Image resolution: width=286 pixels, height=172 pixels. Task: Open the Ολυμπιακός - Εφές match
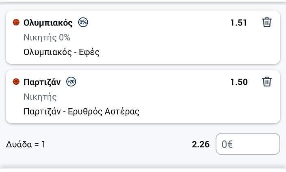point(61,52)
